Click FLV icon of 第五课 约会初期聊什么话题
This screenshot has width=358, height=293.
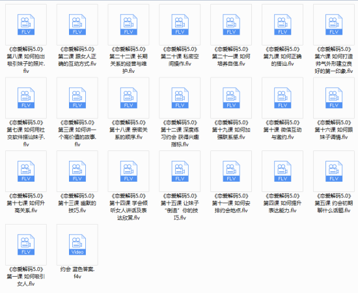tap(334, 171)
